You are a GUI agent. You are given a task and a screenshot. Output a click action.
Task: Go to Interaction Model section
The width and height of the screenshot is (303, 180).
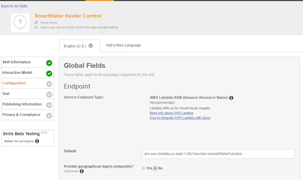click(28, 73)
